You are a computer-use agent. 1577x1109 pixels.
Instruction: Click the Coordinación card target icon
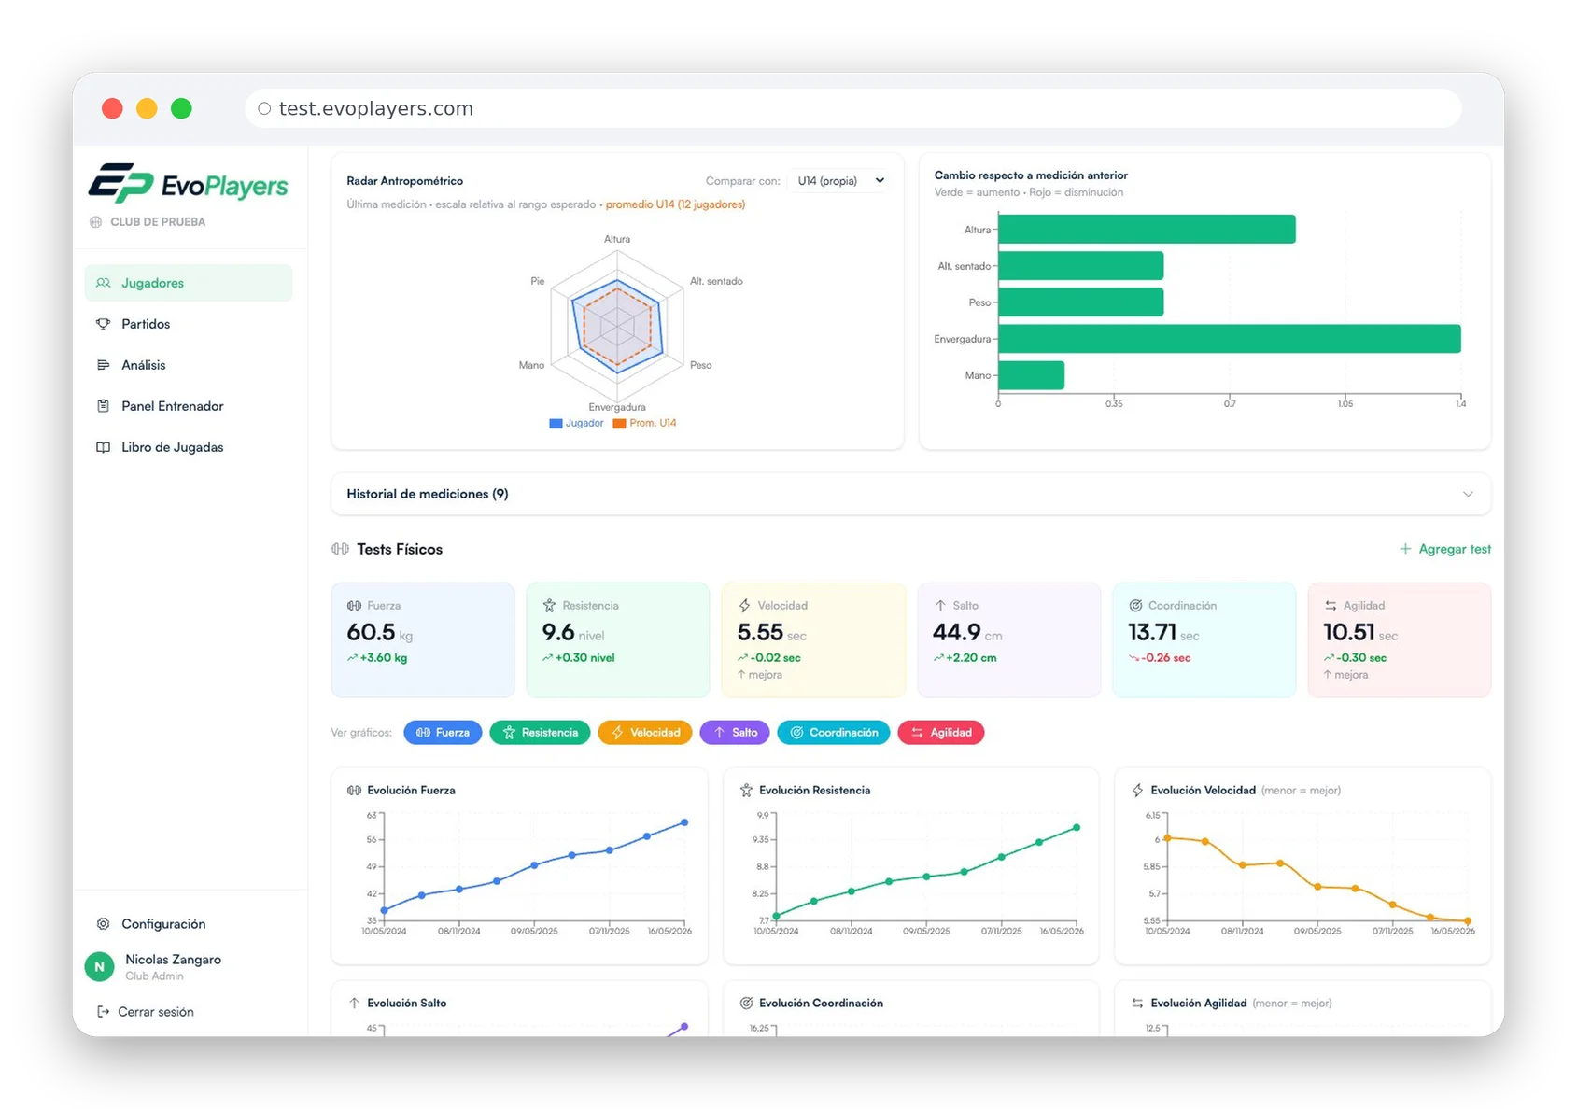1136,606
